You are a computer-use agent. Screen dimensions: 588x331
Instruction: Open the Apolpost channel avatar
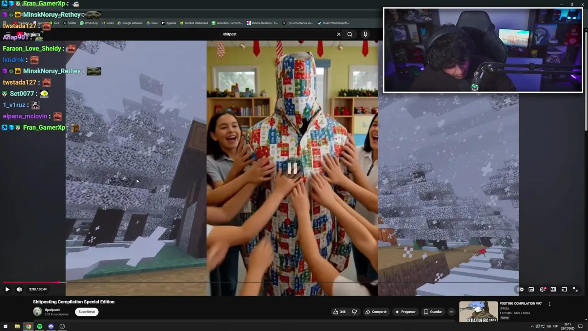(37, 312)
